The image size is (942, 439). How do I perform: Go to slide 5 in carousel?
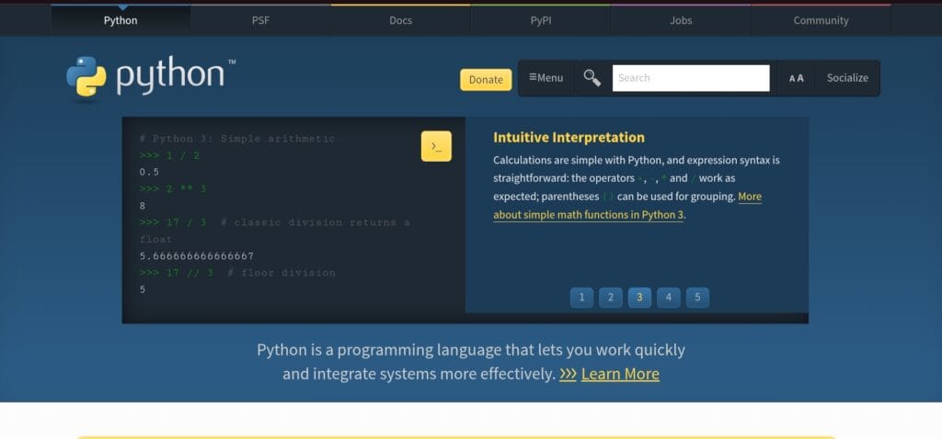pyautogui.click(x=697, y=297)
